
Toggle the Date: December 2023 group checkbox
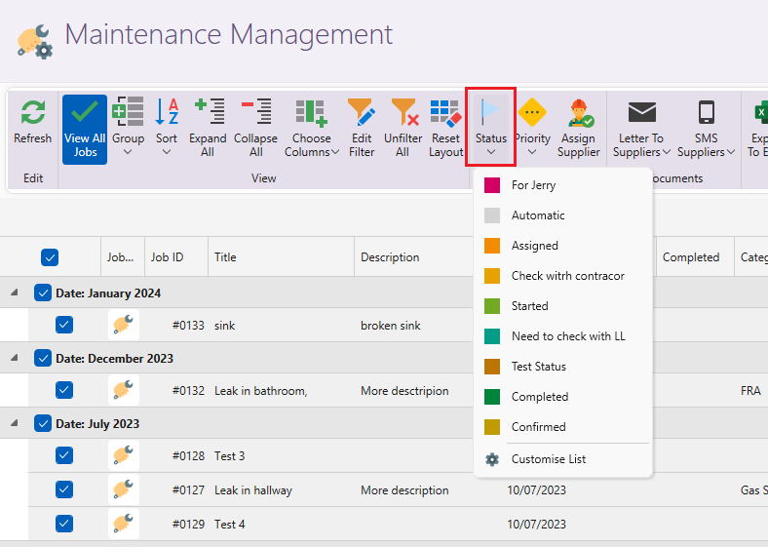click(x=43, y=358)
